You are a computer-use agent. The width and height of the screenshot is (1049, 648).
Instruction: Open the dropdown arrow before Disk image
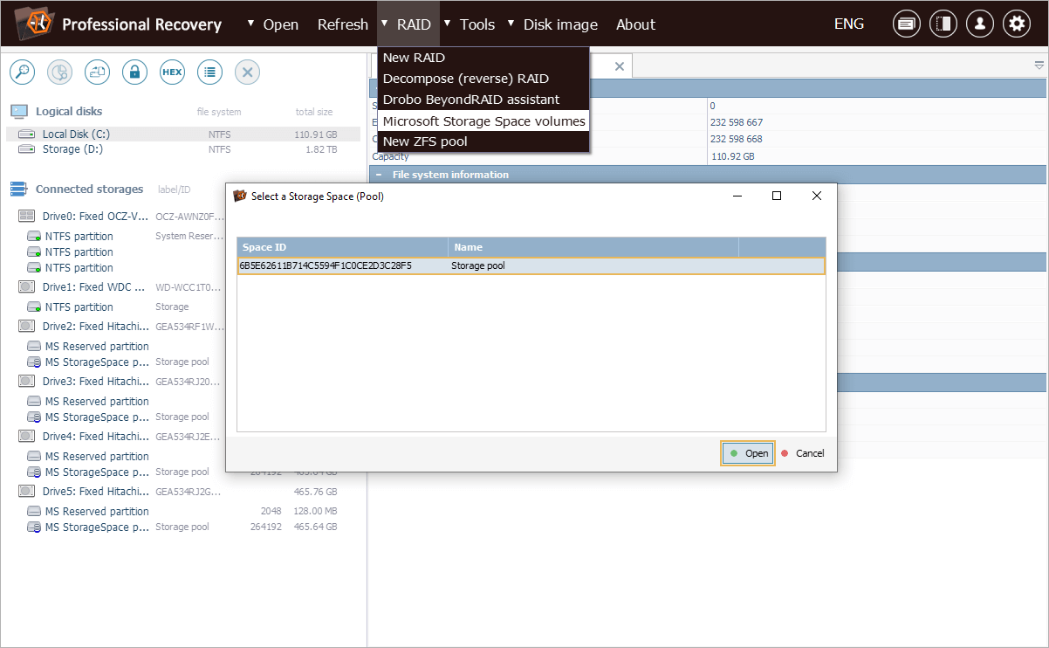(511, 23)
